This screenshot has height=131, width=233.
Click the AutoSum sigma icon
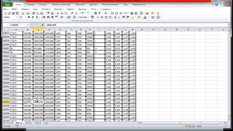(x=100, y=13)
